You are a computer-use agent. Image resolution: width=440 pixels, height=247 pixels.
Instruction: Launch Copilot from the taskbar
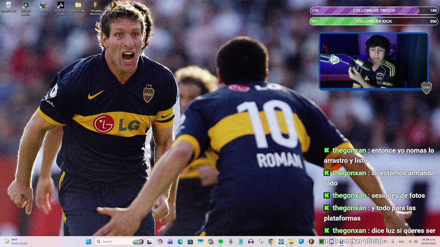(160, 242)
